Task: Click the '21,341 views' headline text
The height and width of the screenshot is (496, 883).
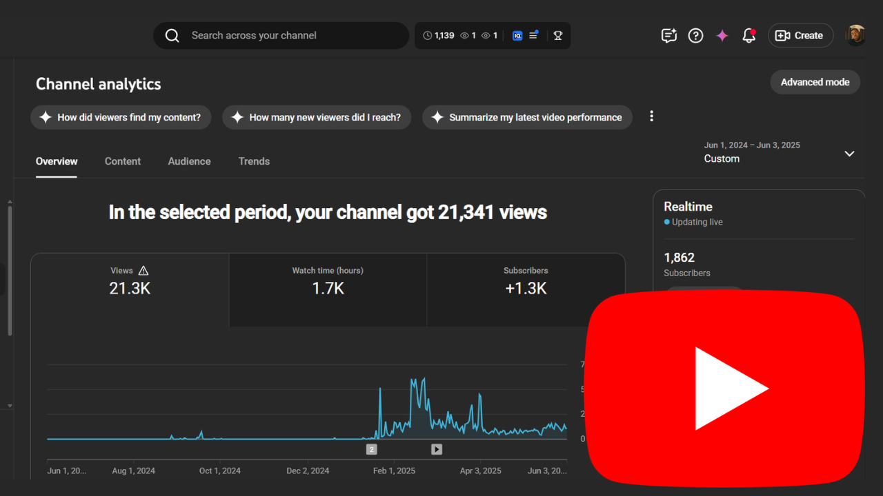Action: click(x=493, y=212)
